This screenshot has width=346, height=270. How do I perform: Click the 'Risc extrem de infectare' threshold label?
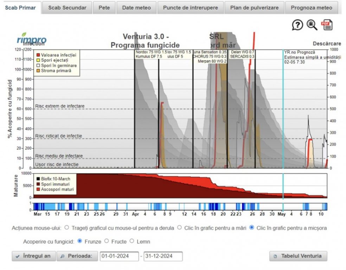coord(60,106)
